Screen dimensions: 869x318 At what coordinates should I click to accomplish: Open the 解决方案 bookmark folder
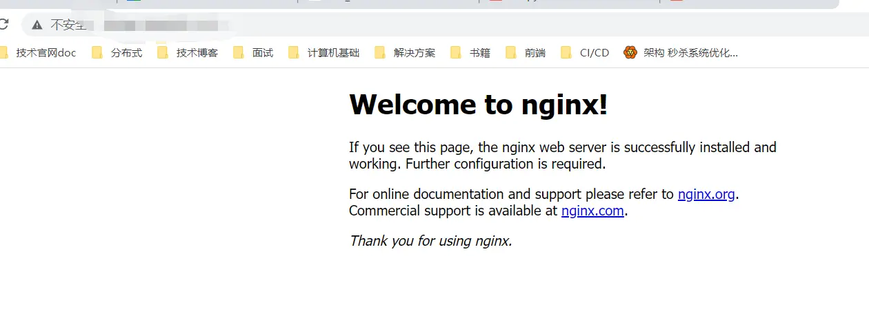[x=406, y=52]
